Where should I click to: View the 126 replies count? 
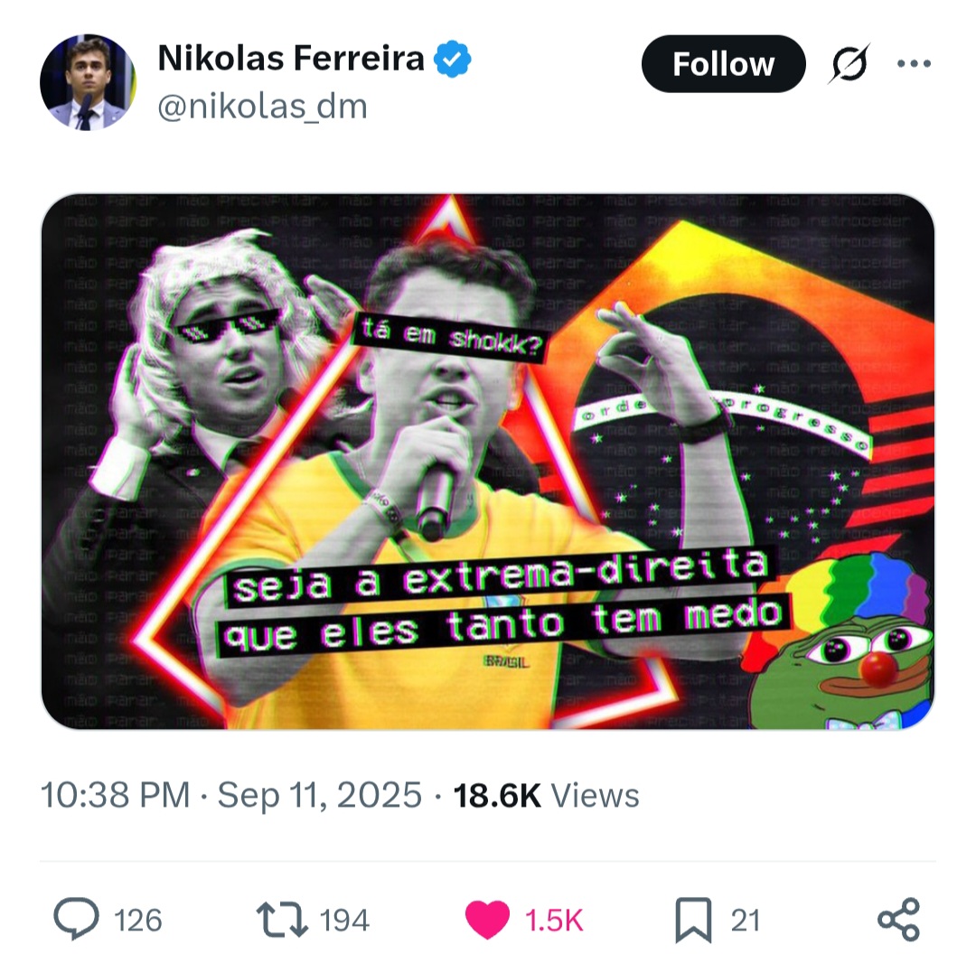pyautogui.click(x=138, y=921)
